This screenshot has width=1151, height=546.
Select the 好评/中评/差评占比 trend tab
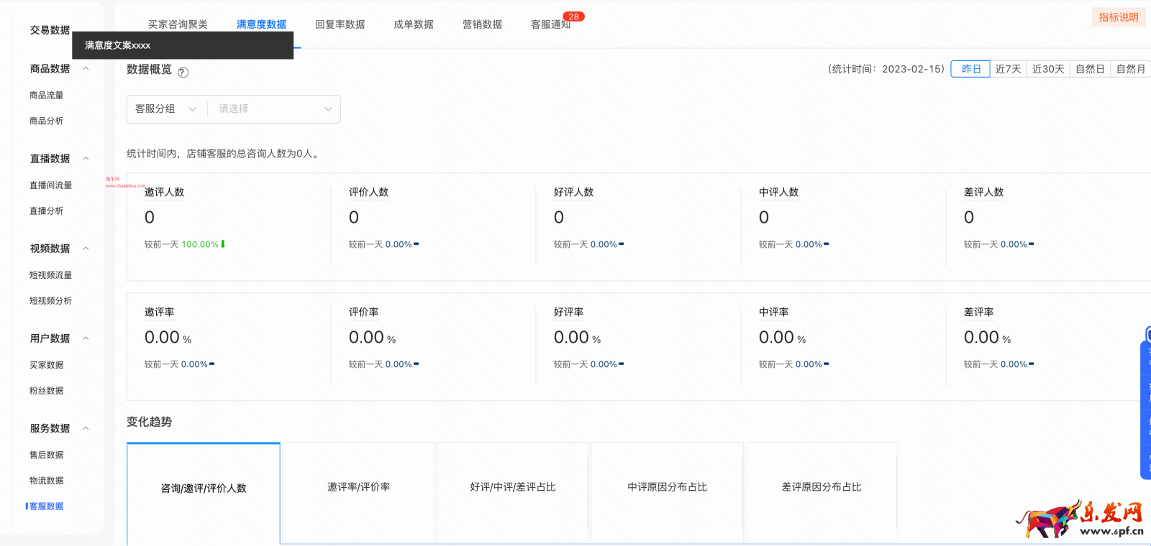(x=513, y=493)
